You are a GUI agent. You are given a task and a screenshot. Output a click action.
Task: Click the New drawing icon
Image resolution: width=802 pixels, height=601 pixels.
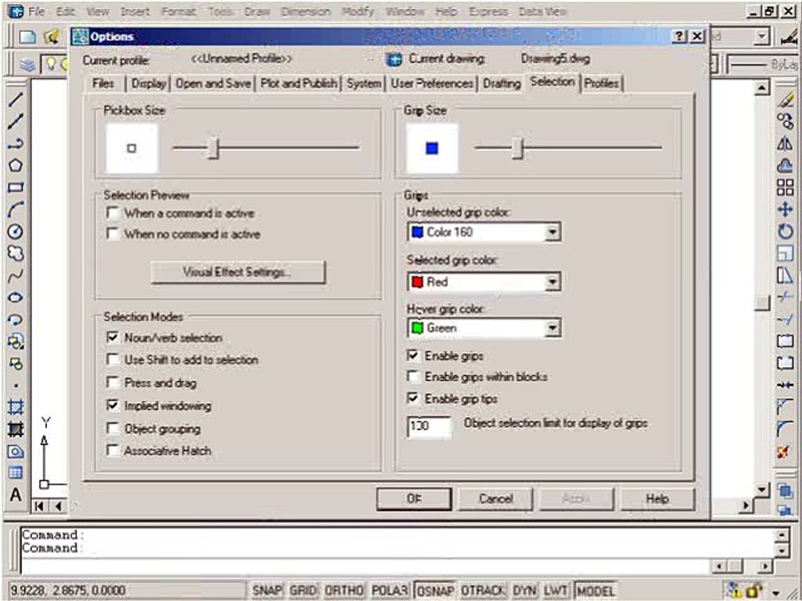tap(28, 36)
